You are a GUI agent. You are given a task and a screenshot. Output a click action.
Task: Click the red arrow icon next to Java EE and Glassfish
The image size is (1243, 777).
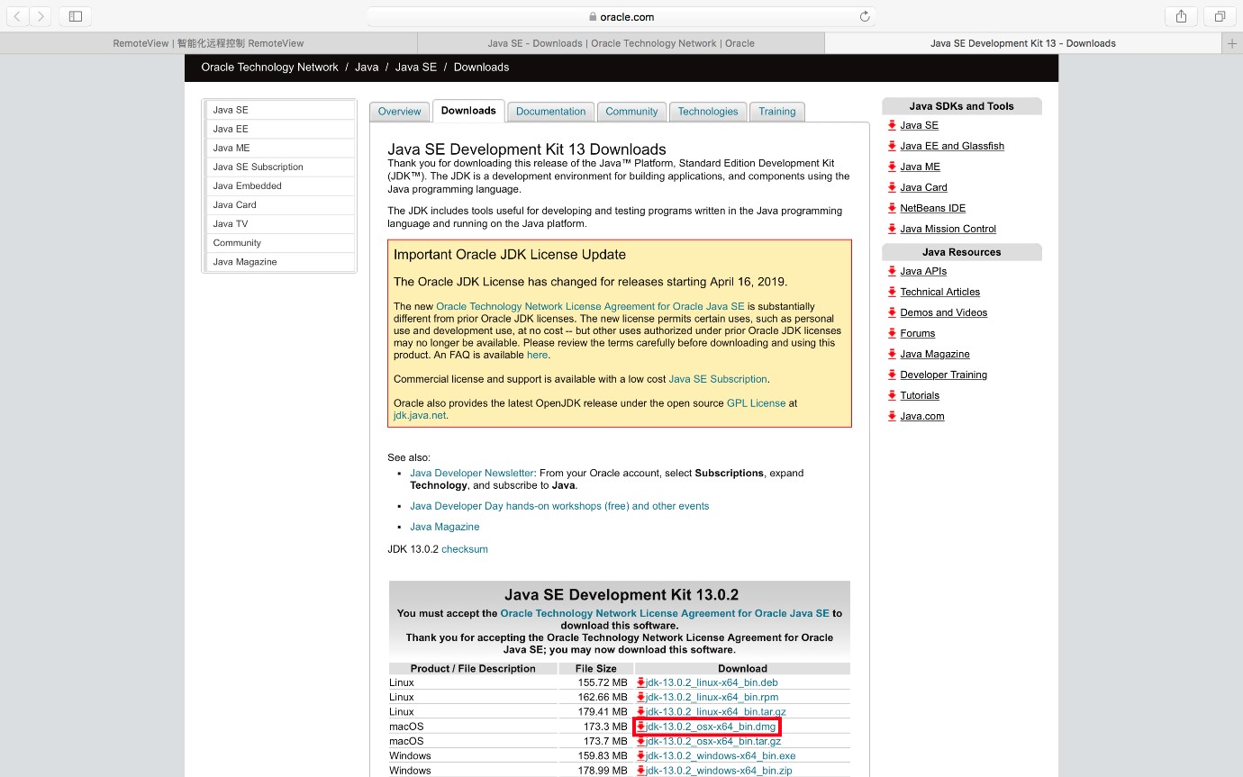click(892, 146)
